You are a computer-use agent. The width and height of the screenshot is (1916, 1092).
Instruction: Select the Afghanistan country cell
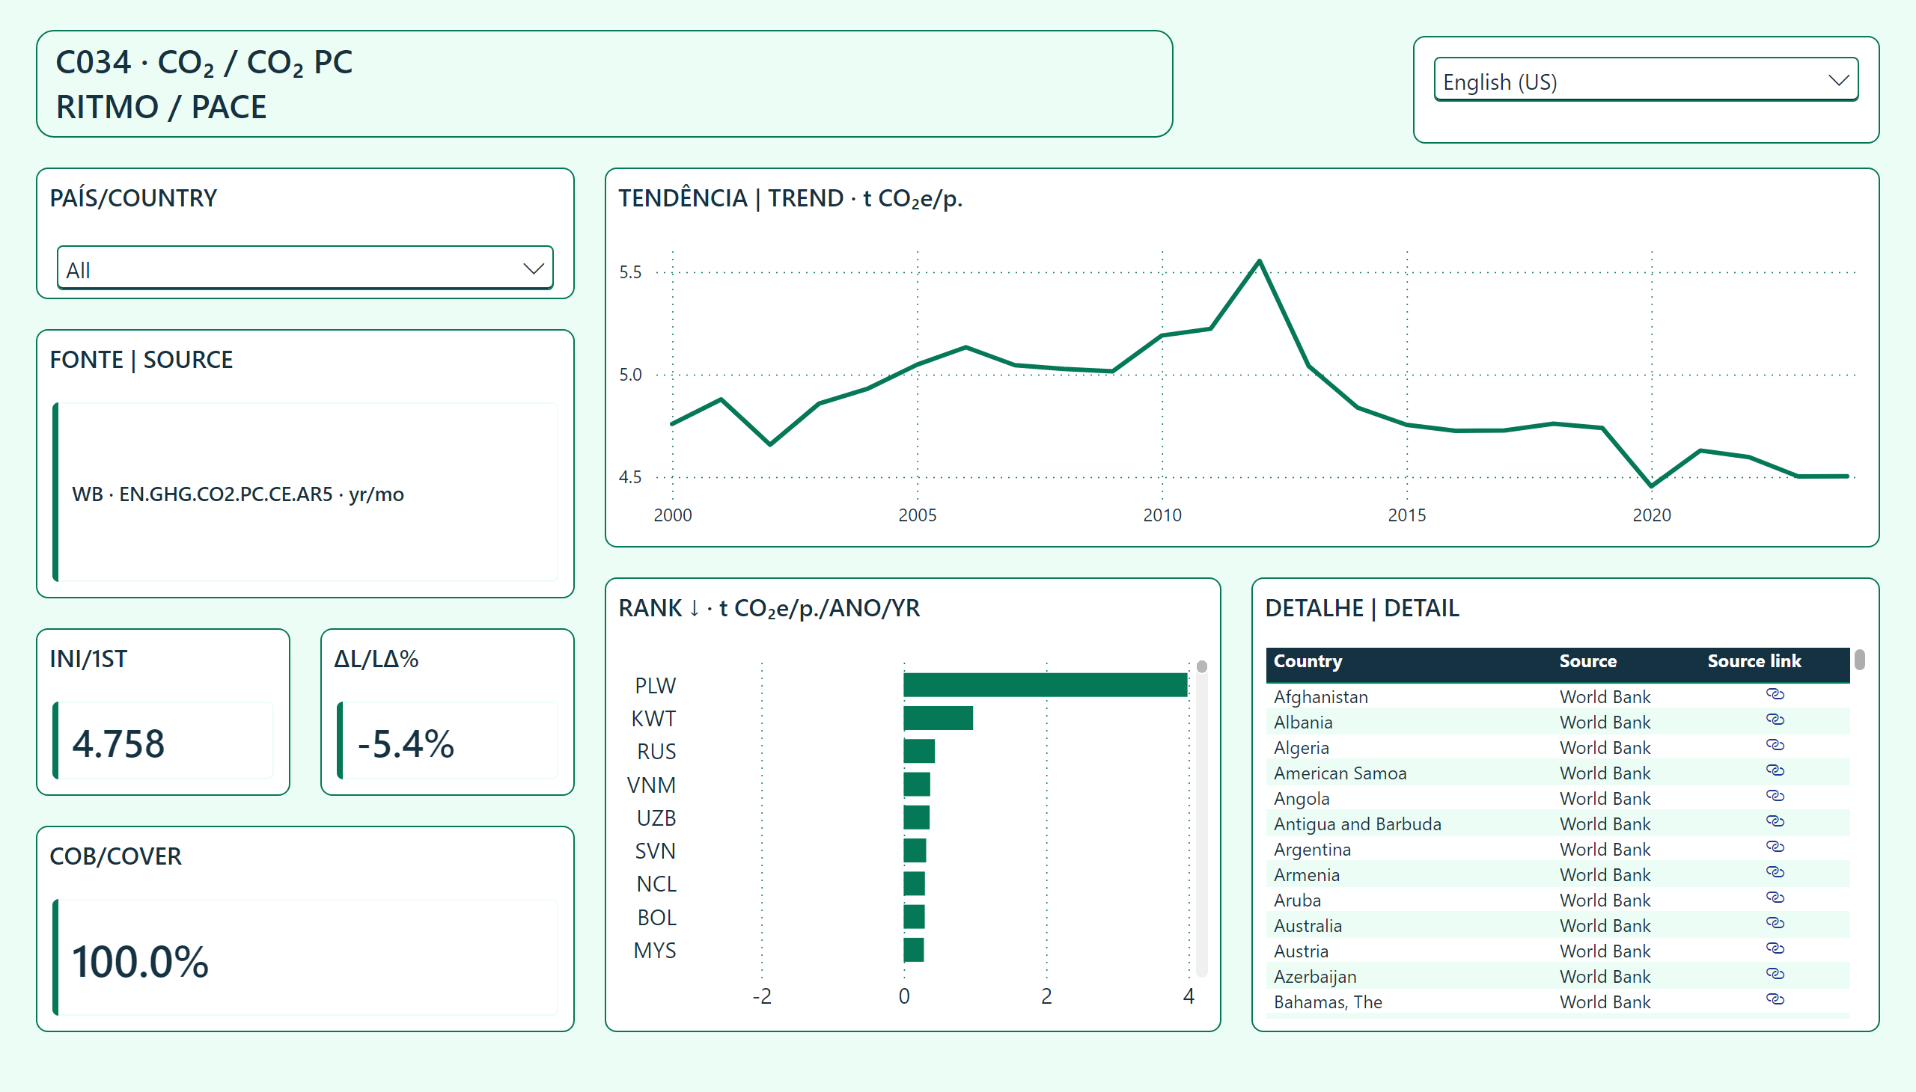[x=1320, y=698]
